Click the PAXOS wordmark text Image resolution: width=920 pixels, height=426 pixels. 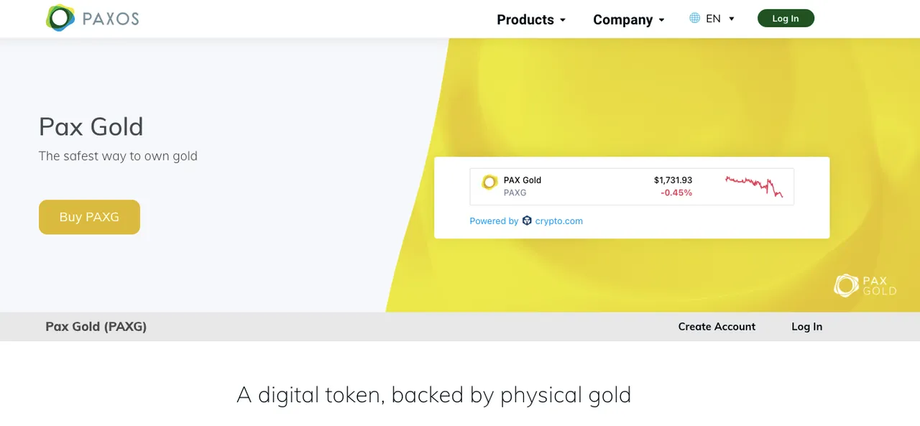[x=111, y=19]
